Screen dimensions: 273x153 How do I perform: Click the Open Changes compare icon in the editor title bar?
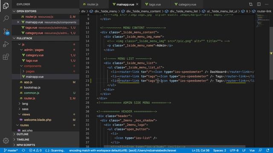251,4
